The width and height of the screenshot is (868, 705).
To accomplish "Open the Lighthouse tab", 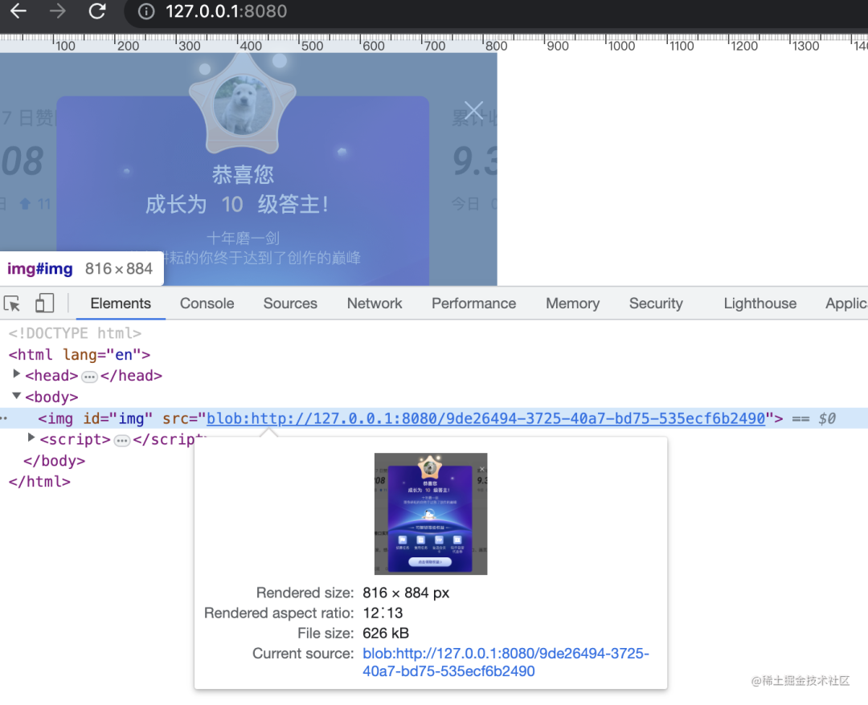I will coord(759,304).
